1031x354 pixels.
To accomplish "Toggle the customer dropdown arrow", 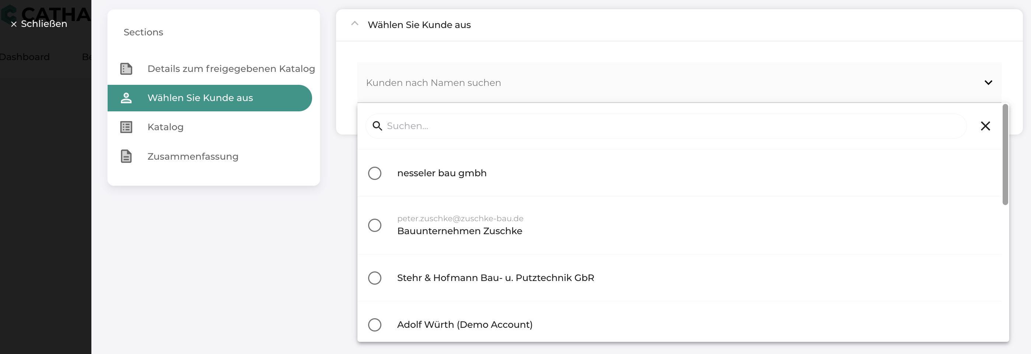I will (988, 83).
